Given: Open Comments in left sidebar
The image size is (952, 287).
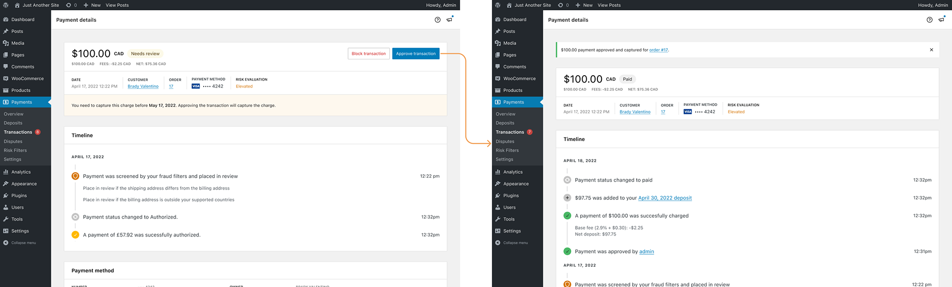Looking at the screenshot, I should [x=25, y=67].
